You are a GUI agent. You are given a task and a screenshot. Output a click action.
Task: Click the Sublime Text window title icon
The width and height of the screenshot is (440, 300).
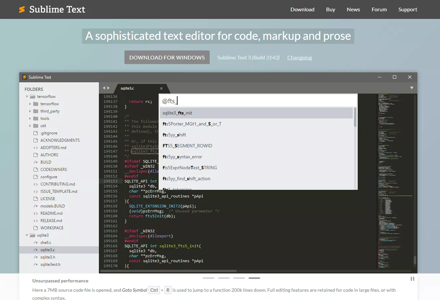point(25,77)
